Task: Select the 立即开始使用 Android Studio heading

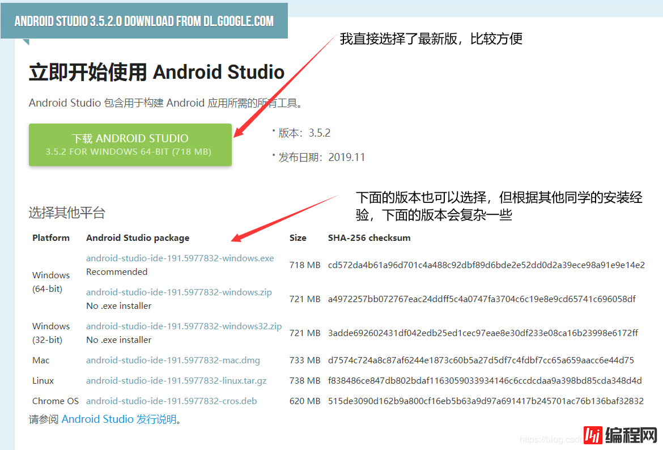Action: click(x=156, y=72)
